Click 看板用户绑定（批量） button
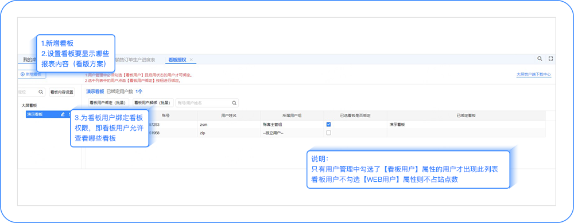 click(108, 103)
